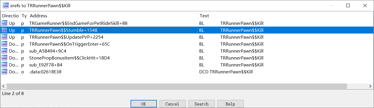Click xref icon for .data:02618E38 row
This screenshot has width=374, height=108.
[x=4, y=72]
